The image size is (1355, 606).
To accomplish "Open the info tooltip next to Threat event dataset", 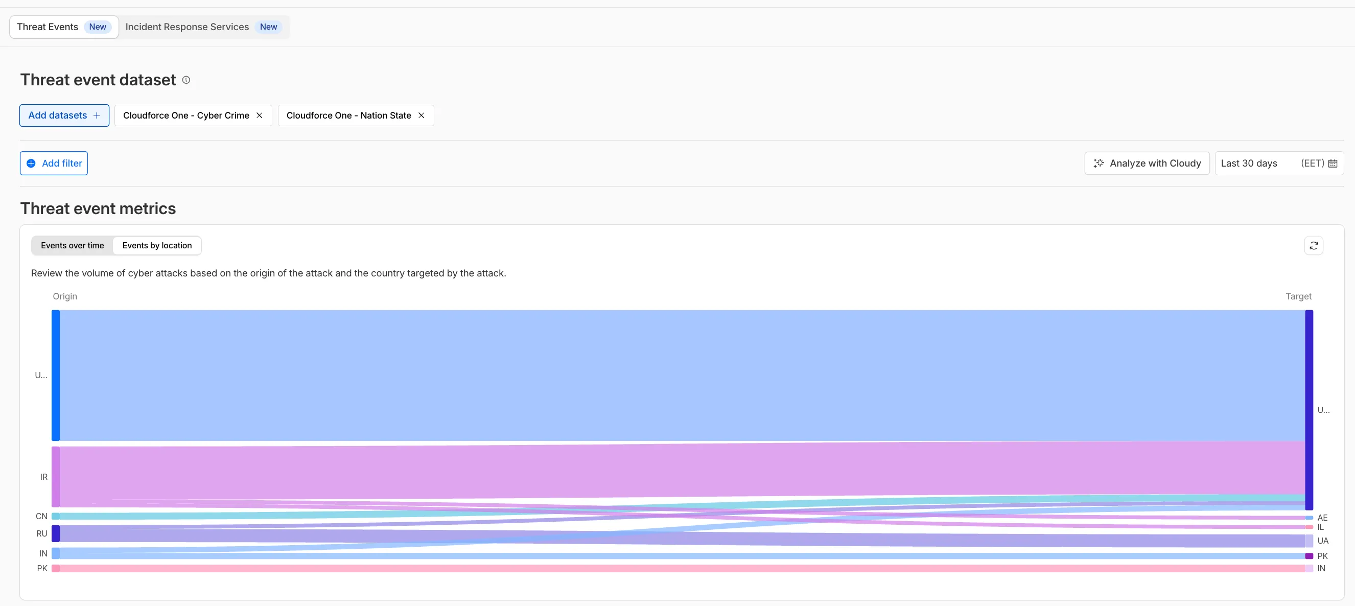I will pyautogui.click(x=185, y=80).
